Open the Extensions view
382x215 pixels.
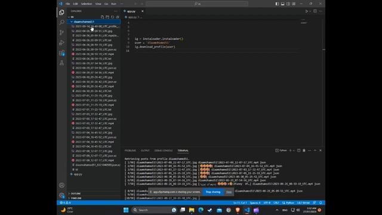point(61,53)
